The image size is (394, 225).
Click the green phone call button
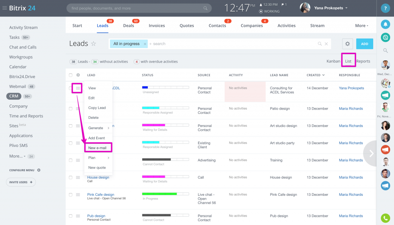385,218
